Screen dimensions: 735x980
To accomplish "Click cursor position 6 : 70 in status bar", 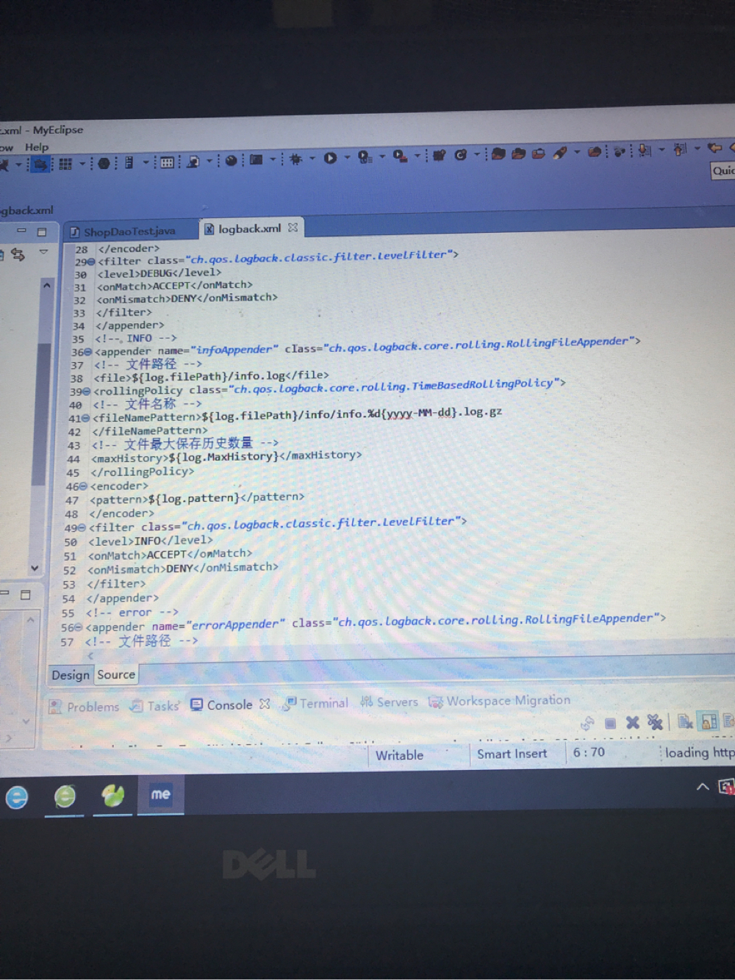I will tap(589, 752).
